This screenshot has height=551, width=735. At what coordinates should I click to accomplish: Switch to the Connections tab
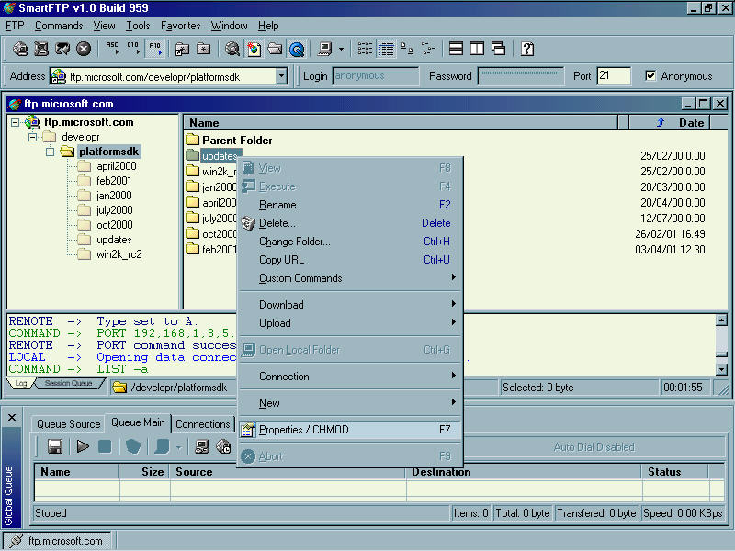click(x=203, y=424)
